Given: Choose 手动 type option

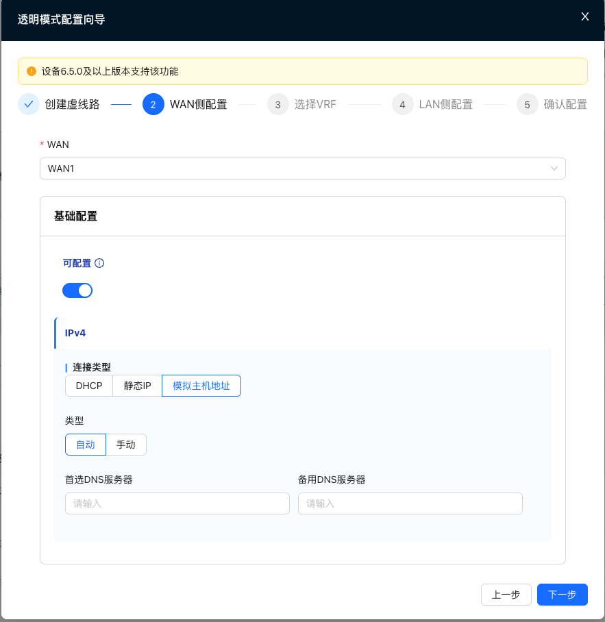Looking at the screenshot, I should (x=126, y=445).
